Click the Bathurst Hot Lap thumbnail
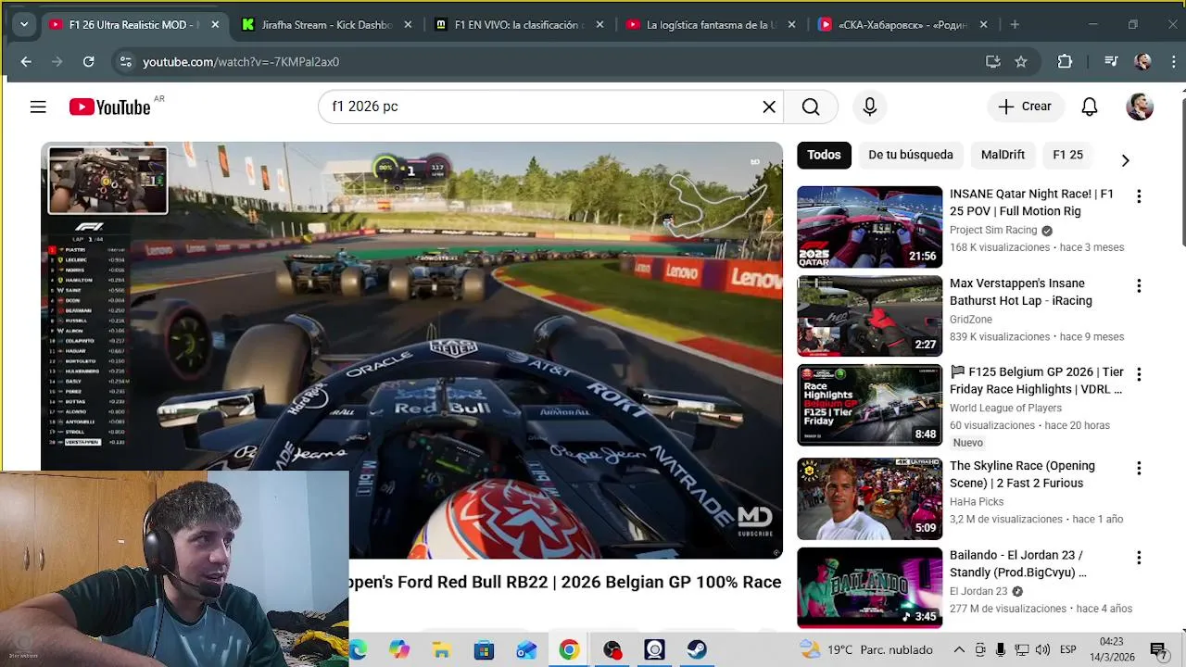This screenshot has width=1186, height=667. pos(869,316)
